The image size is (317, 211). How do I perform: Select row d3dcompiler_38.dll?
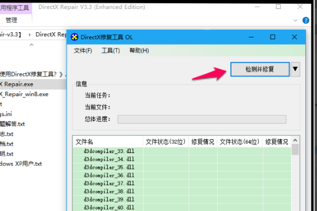click(x=182, y=191)
